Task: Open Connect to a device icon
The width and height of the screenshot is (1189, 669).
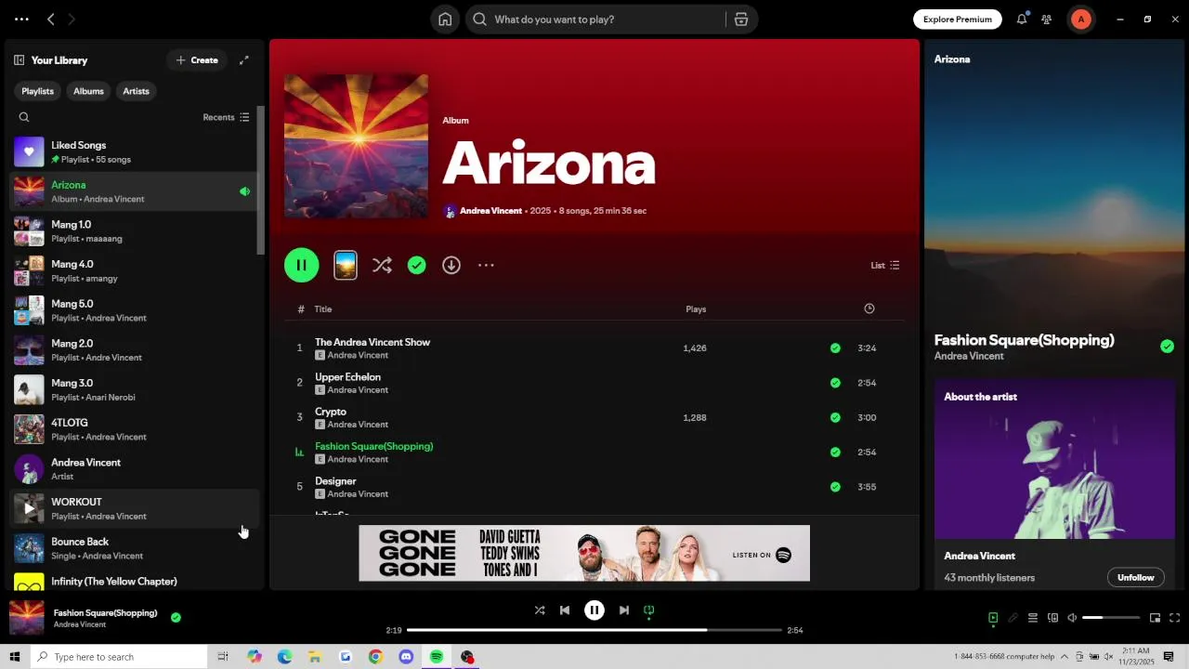Action: (x=1052, y=618)
